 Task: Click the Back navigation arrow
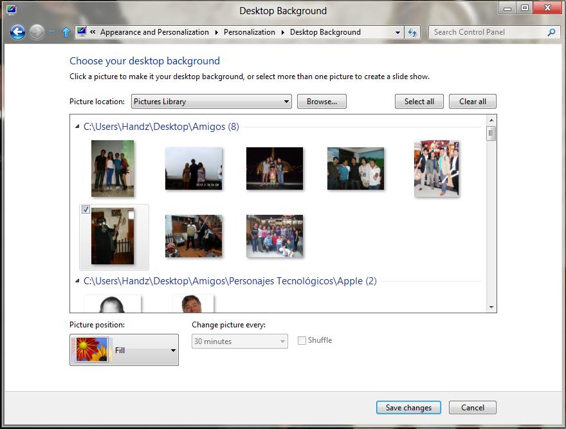[17, 32]
